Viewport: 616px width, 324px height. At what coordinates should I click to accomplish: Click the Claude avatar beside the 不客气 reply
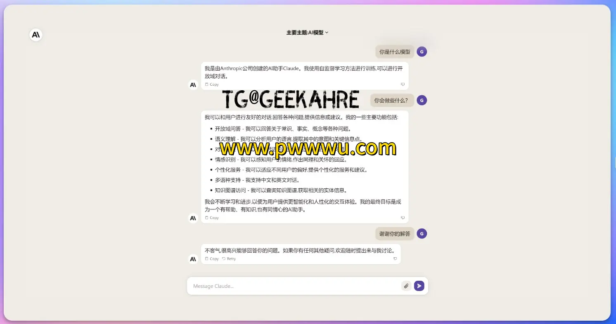(x=193, y=259)
